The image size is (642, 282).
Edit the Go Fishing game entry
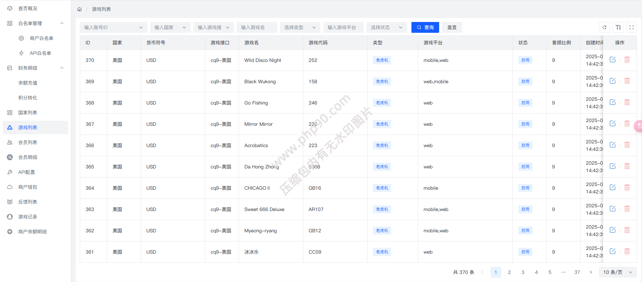(x=612, y=102)
